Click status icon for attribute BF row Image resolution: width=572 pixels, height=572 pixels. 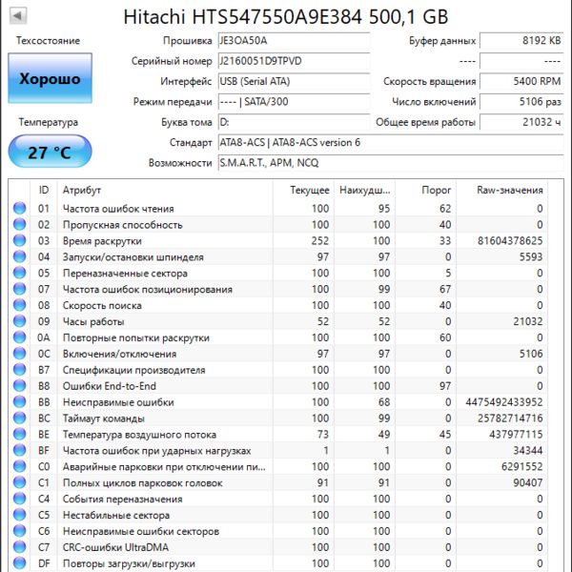[20, 450]
